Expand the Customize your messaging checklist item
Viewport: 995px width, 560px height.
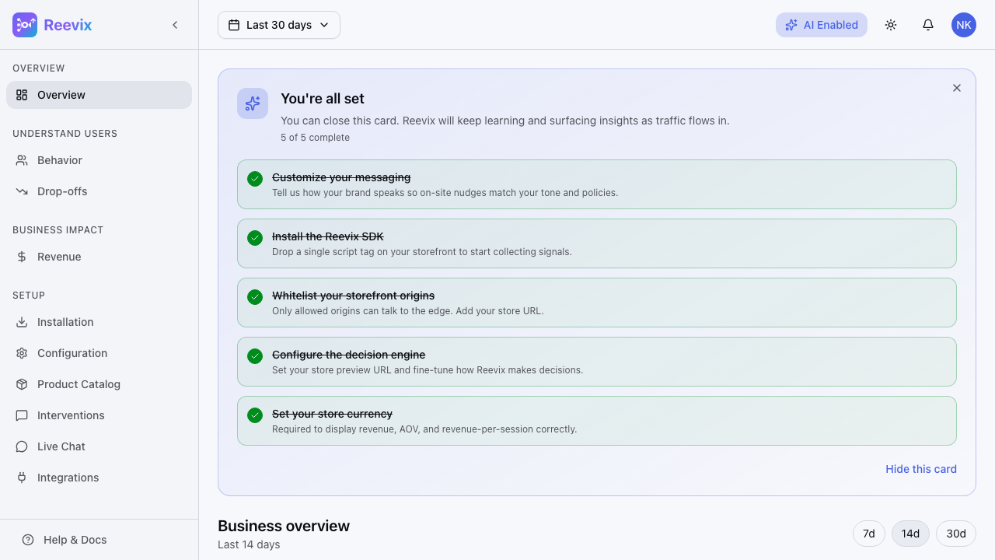click(341, 177)
